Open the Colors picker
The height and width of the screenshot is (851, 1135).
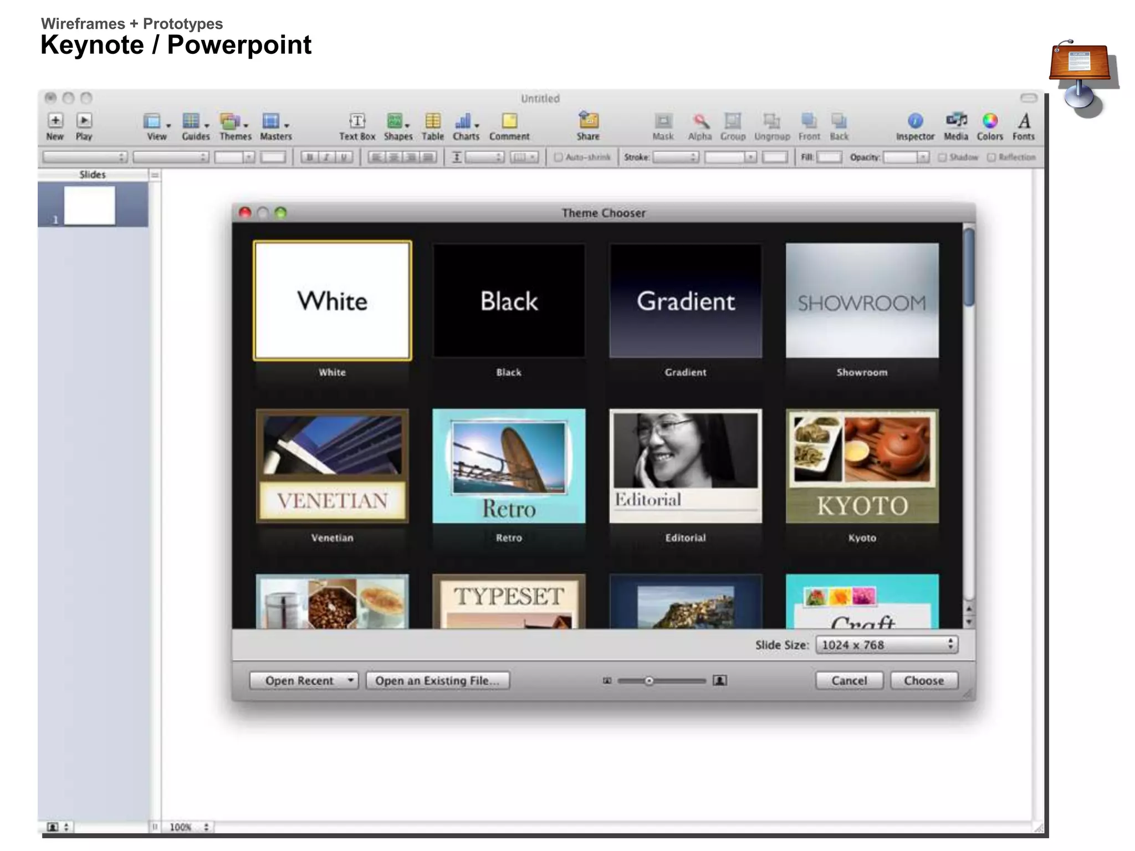pyautogui.click(x=990, y=121)
